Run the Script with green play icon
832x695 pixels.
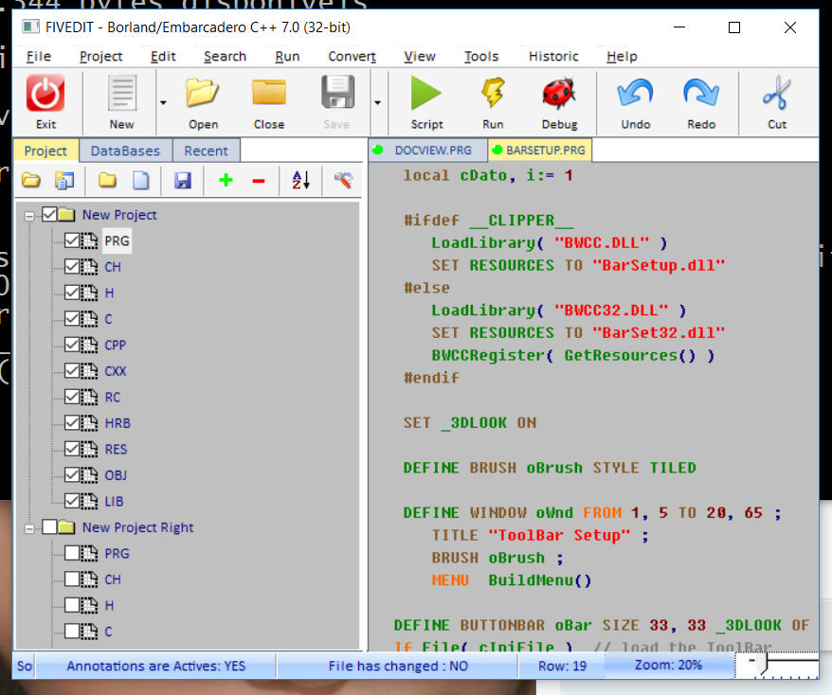(426, 95)
